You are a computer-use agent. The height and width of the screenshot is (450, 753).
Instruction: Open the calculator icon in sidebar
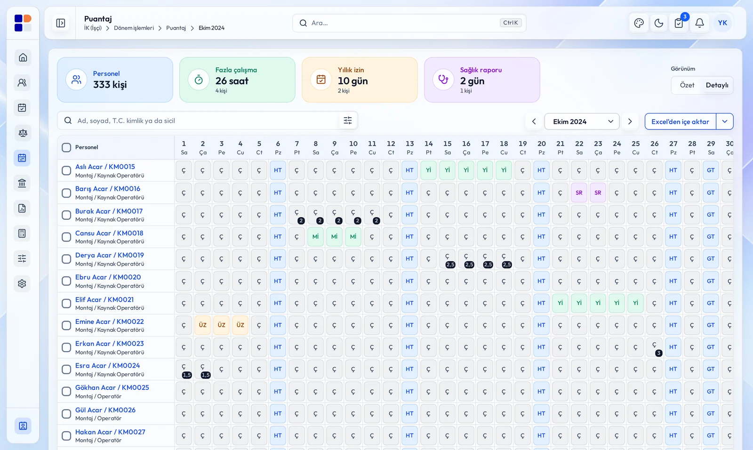(x=22, y=233)
